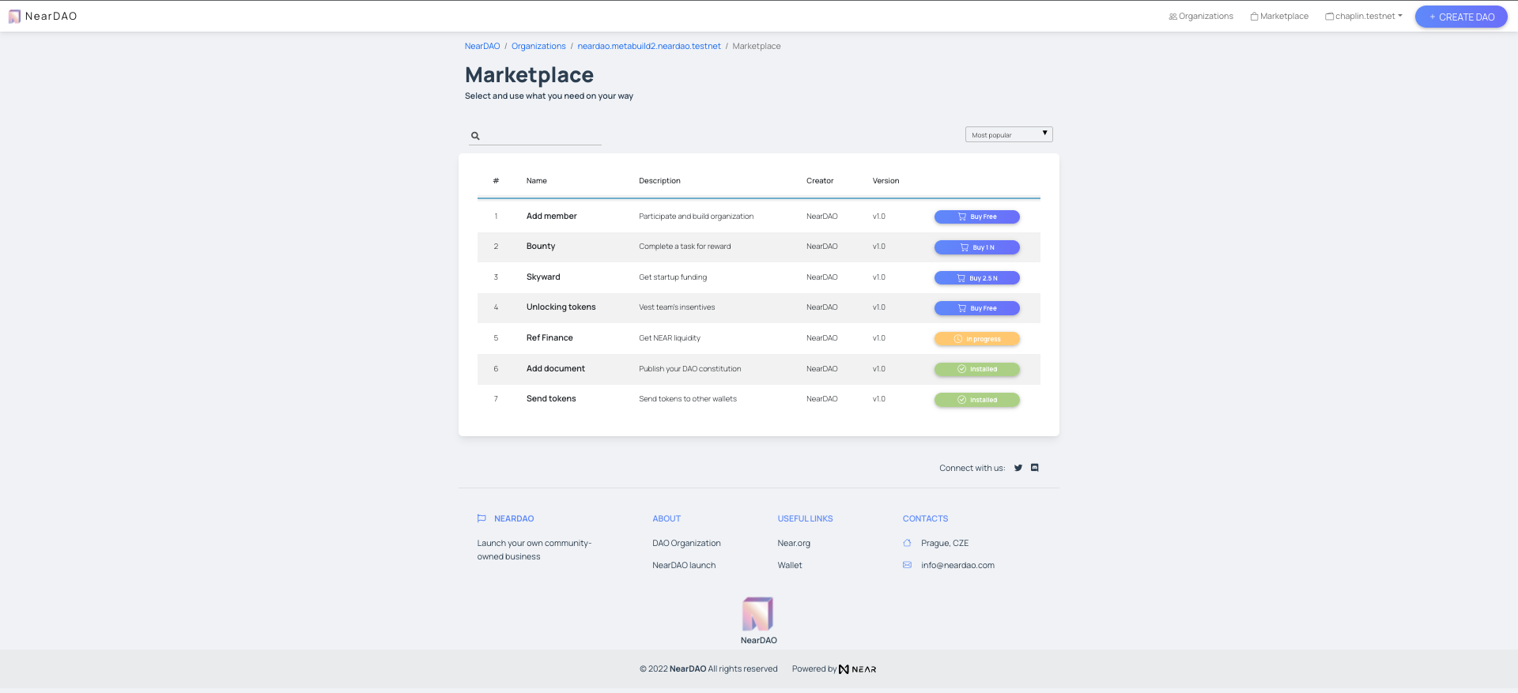Click 'Publish your DAO constitution' description

pyautogui.click(x=690, y=369)
